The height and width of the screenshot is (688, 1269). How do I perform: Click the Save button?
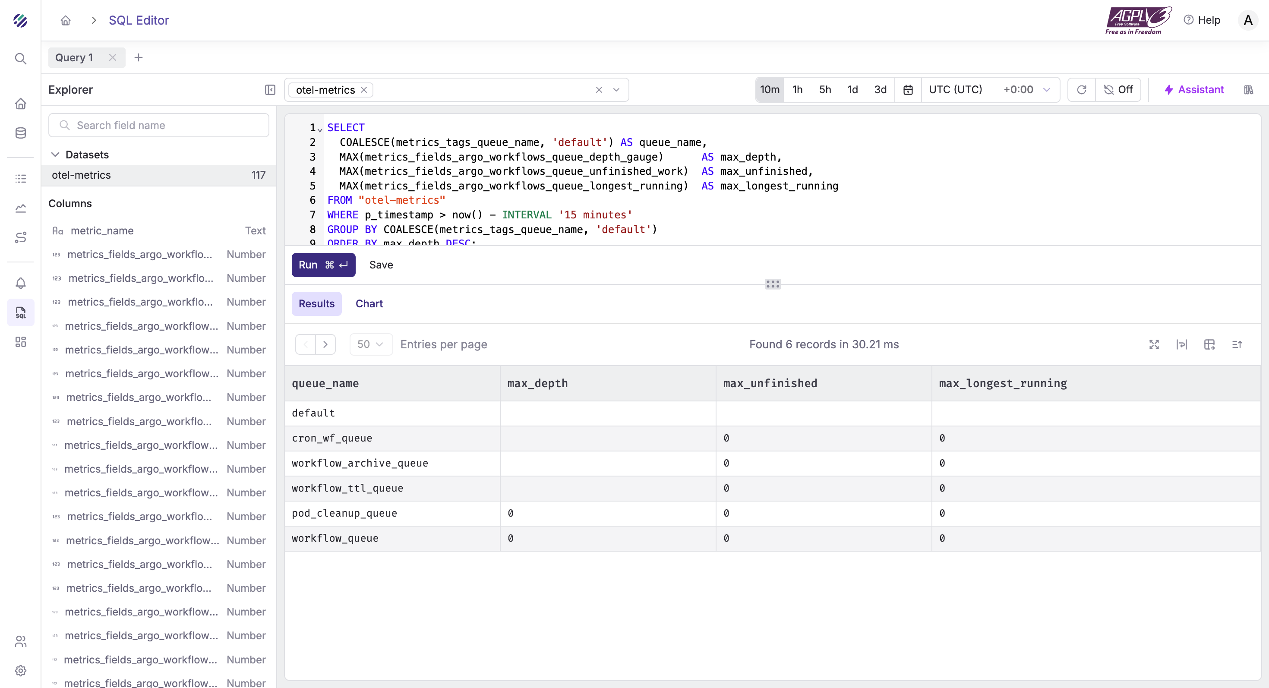pyautogui.click(x=381, y=265)
